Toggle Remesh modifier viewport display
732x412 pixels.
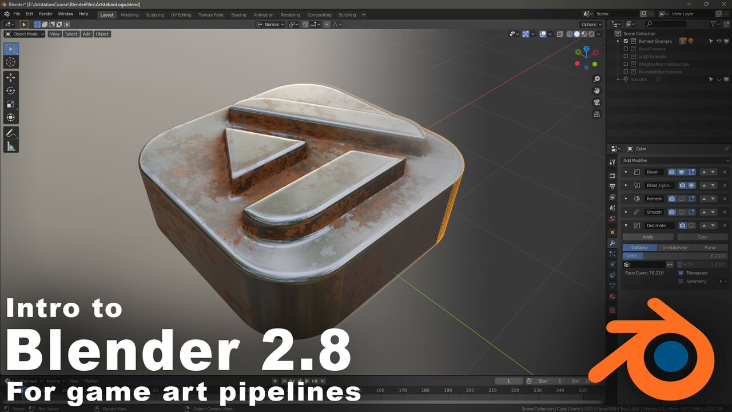[x=682, y=199]
